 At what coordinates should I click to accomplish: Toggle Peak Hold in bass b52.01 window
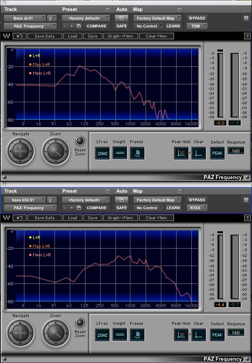[181, 335]
